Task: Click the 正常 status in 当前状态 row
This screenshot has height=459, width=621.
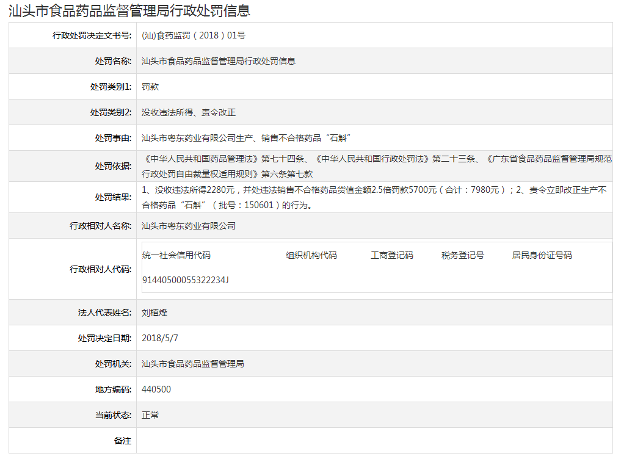Action: pyautogui.click(x=150, y=415)
